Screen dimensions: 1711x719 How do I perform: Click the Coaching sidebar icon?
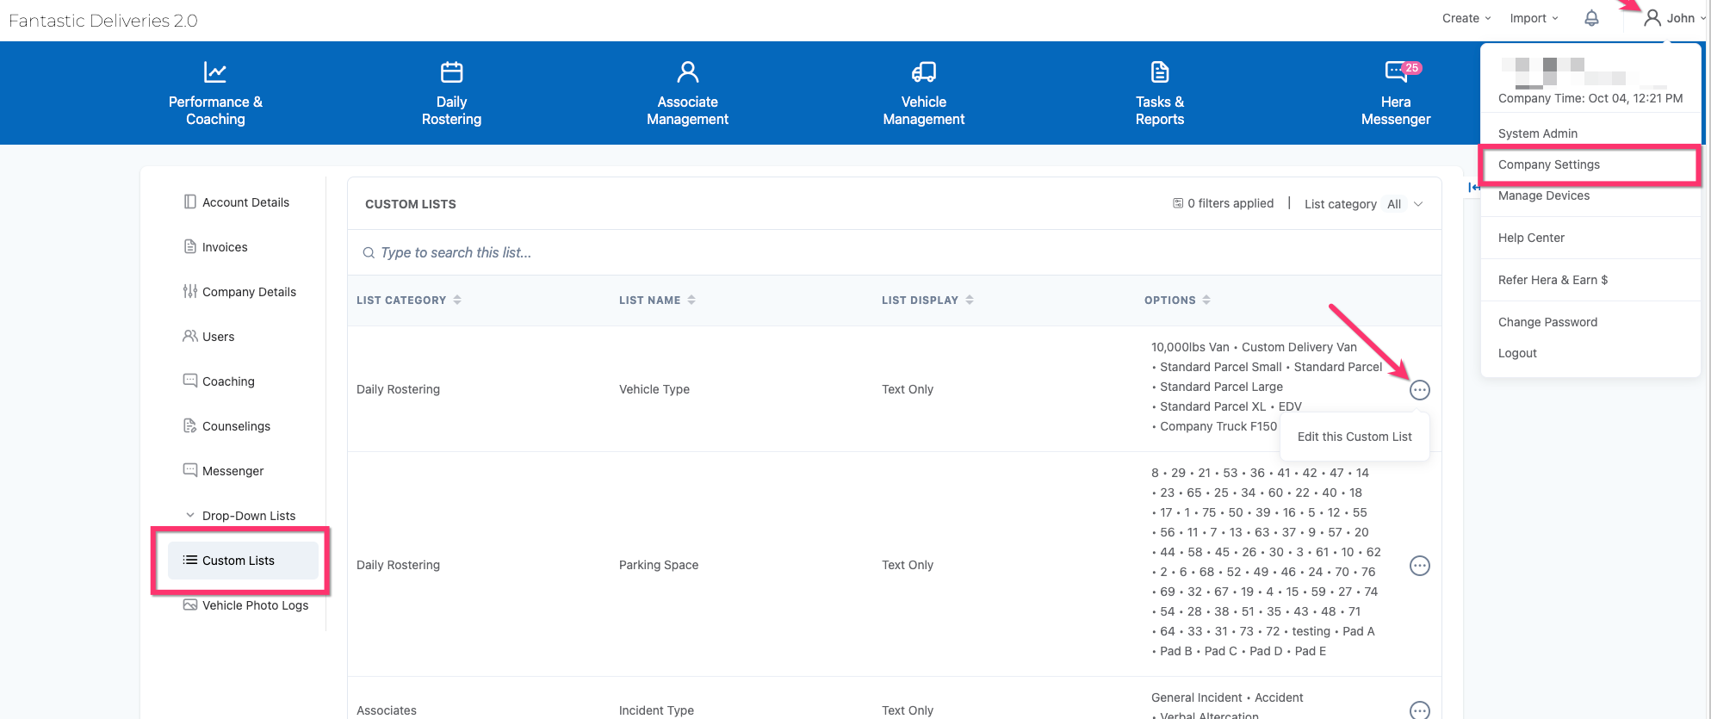[190, 381]
